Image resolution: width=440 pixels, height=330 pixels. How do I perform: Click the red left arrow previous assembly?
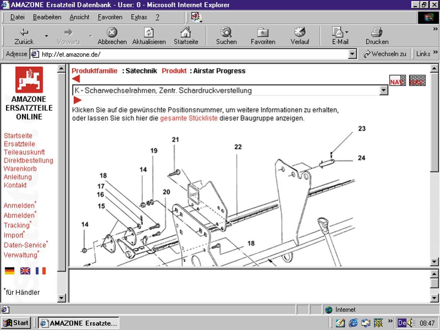click(x=76, y=79)
